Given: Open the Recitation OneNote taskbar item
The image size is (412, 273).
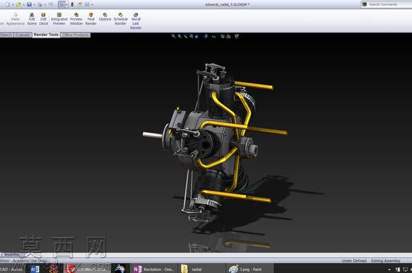Looking at the screenshot, I should (x=154, y=269).
